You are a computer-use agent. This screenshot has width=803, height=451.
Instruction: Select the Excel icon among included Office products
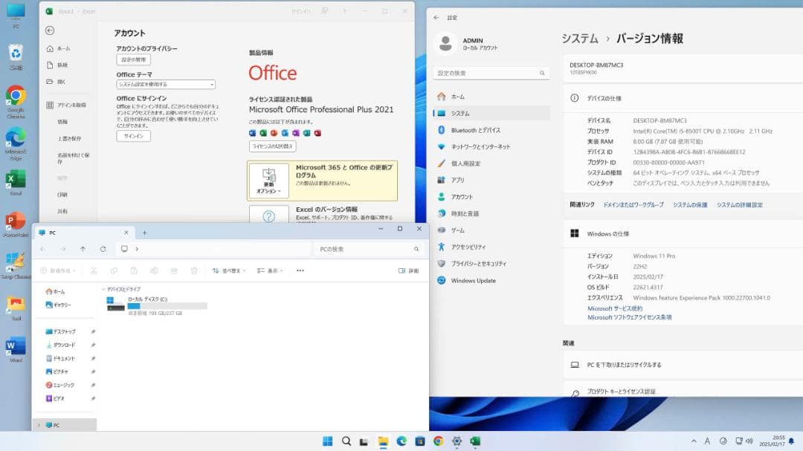[262, 133]
